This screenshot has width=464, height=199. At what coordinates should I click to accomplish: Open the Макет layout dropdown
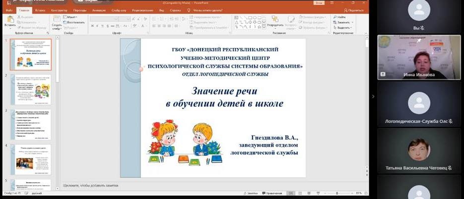(x=70, y=17)
